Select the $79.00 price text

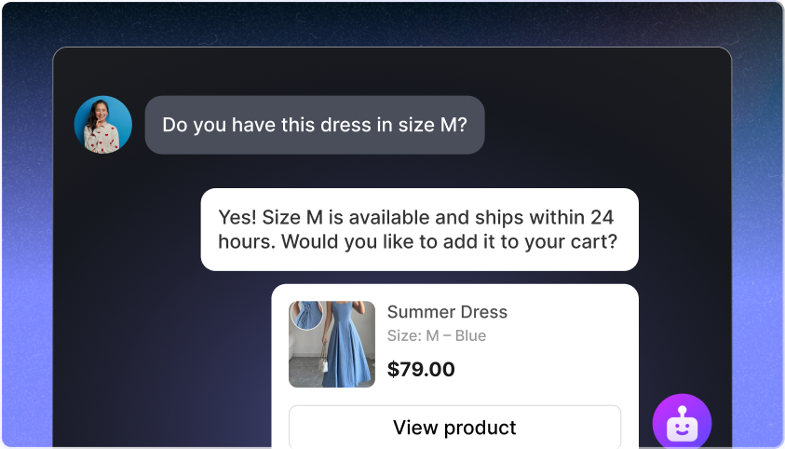click(421, 369)
